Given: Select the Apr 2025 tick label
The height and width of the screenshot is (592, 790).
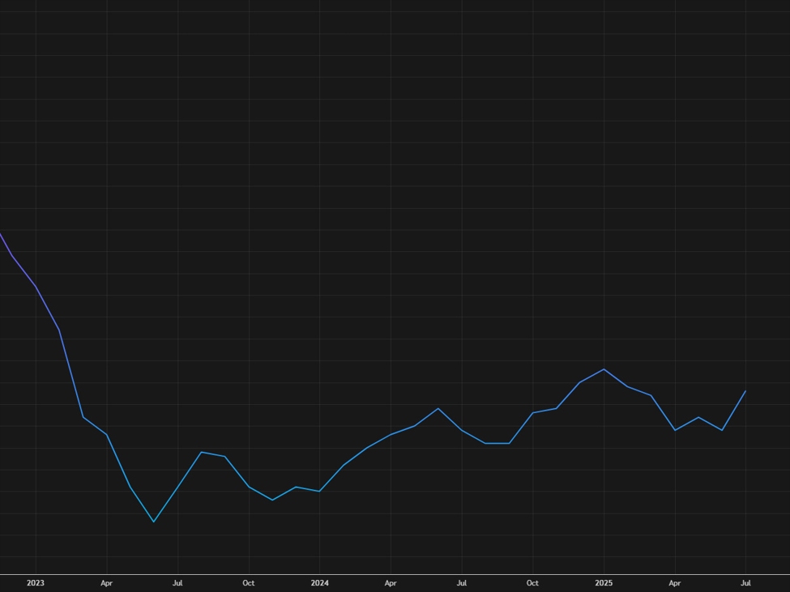Looking at the screenshot, I should point(675,582).
